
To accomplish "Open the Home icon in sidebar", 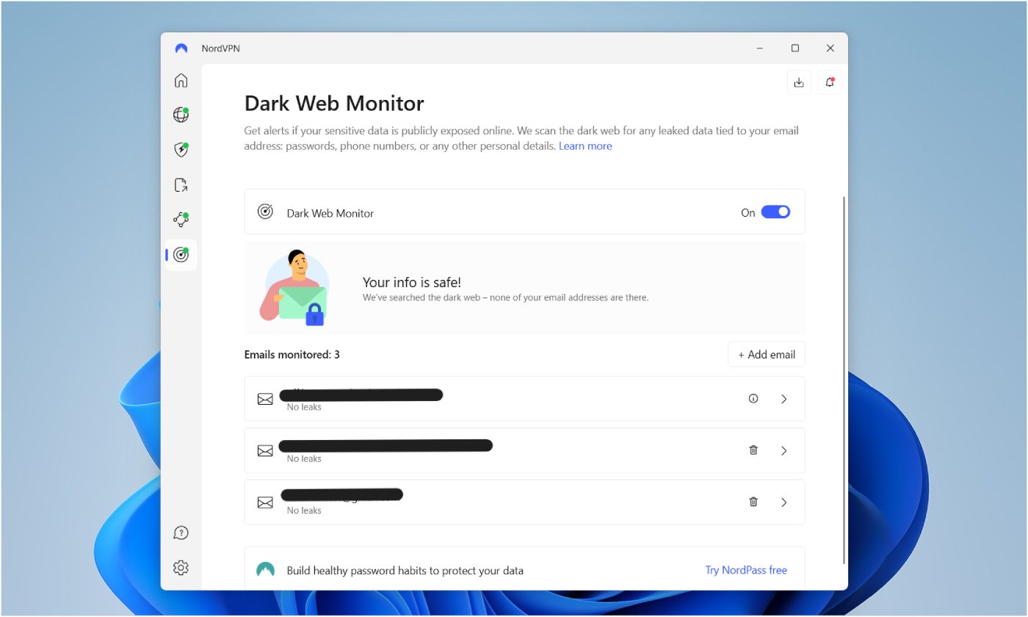I will pyautogui.click(x=181, y=80).
